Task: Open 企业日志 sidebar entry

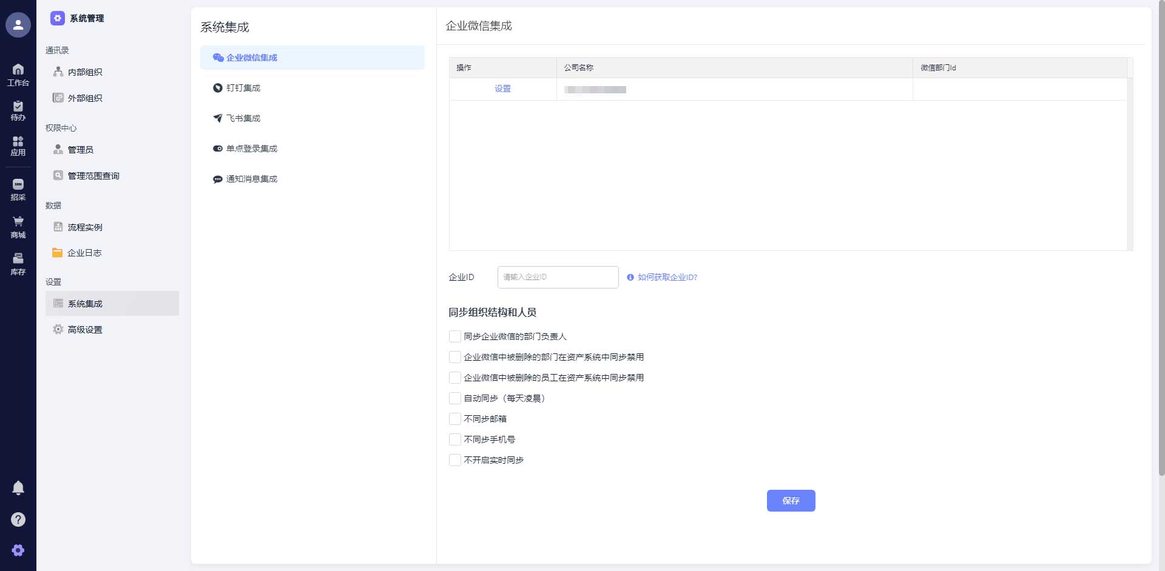Action: (x=112, y=253)
